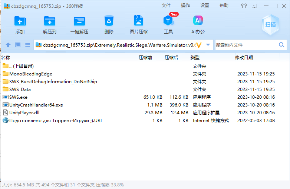Click the skin (shirt) icon in title bar
Image resolution: width=290 pixels, height=189 pixels.
244,6
